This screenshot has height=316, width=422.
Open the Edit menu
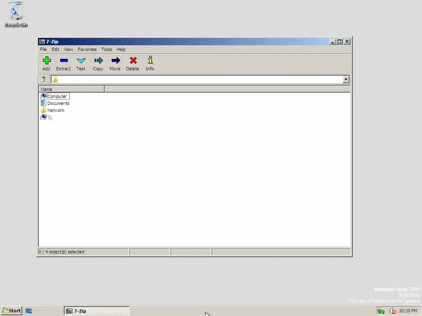(x=55, y=49)
